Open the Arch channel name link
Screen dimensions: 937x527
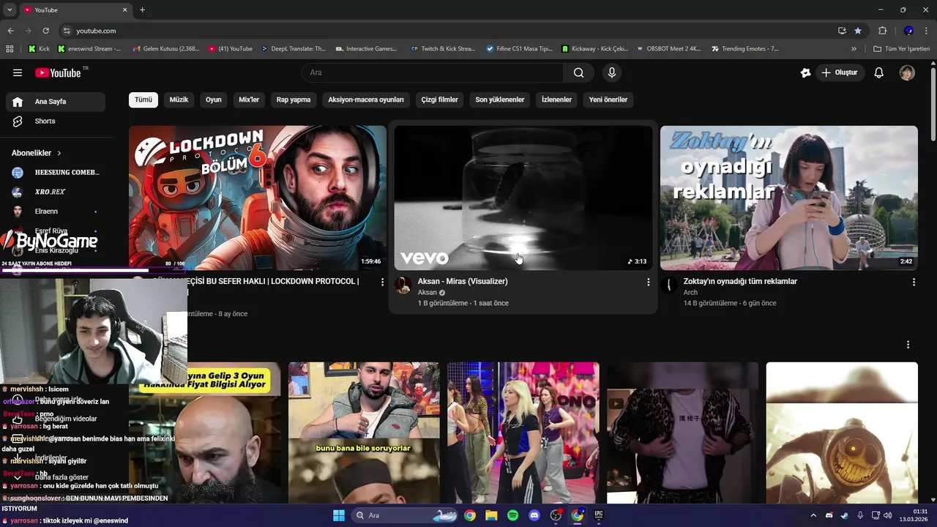690,292
